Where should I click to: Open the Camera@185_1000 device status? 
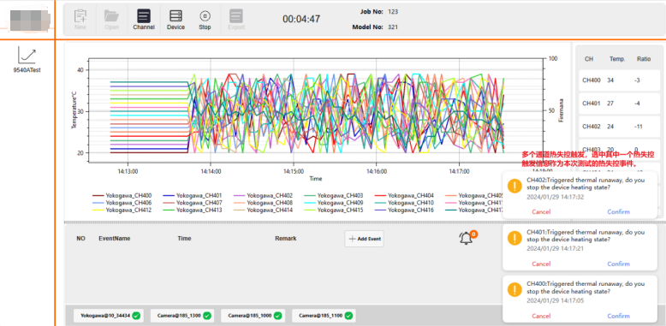[x=253, y=316]
